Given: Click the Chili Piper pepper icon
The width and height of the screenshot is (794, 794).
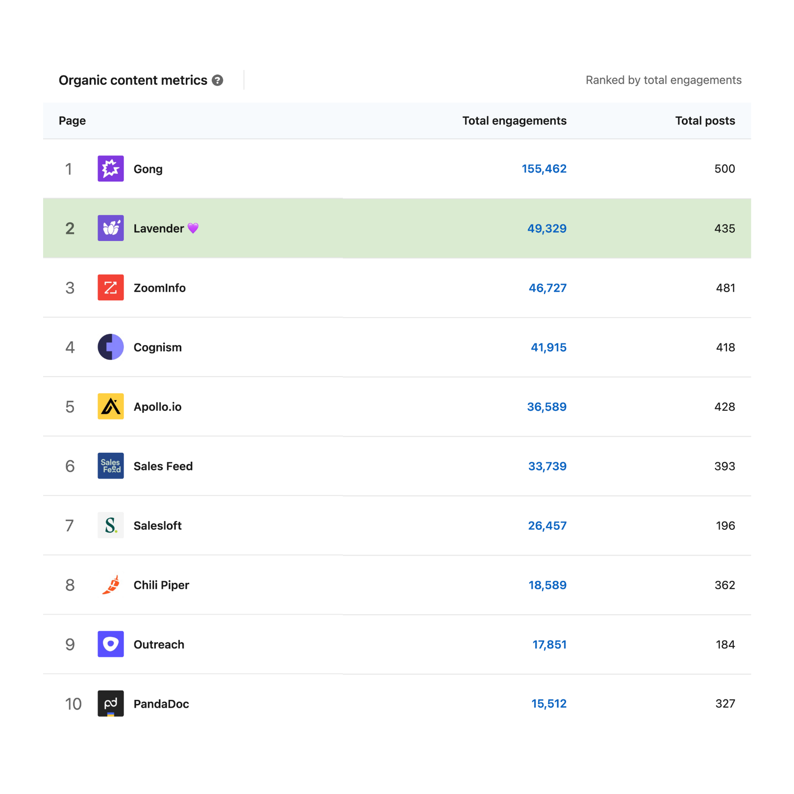Looking at the screenshot, I should 110,585.
